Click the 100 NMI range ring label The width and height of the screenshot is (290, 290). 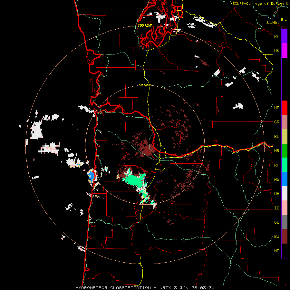pyautogui.click(x=145, y=25)
